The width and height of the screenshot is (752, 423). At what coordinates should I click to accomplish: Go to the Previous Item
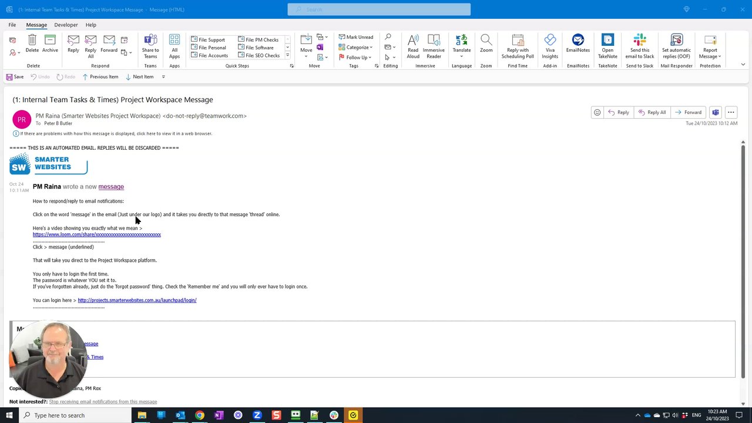100,77
